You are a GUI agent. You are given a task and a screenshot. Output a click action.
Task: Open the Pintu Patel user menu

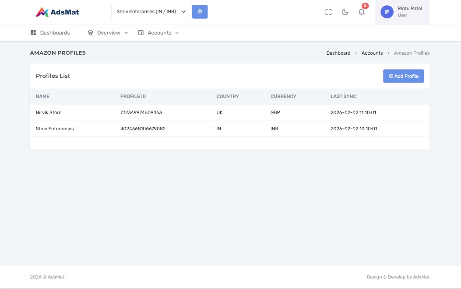click(410, 12)
